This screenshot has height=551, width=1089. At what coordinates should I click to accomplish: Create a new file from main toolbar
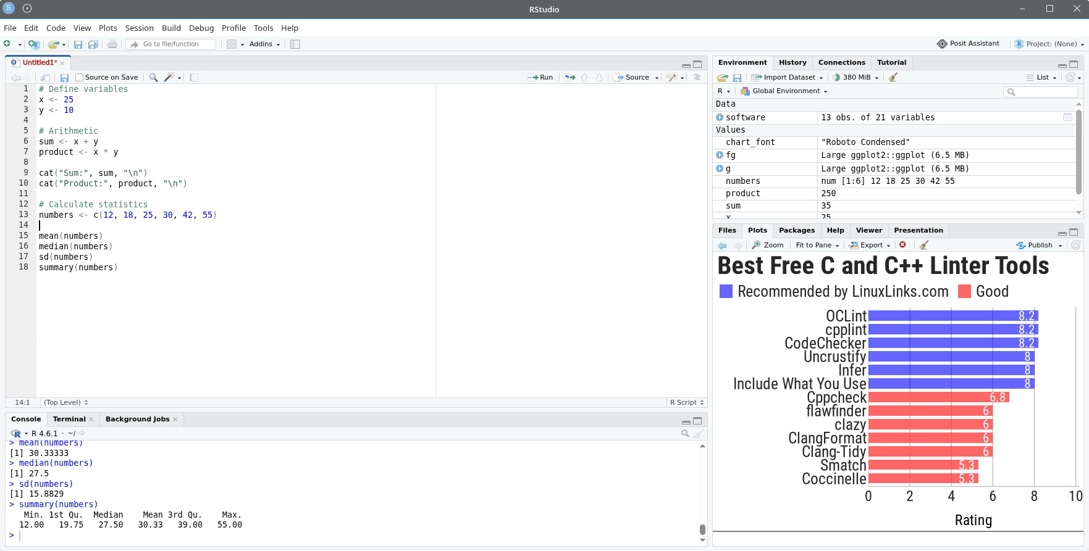pos(7,44)
